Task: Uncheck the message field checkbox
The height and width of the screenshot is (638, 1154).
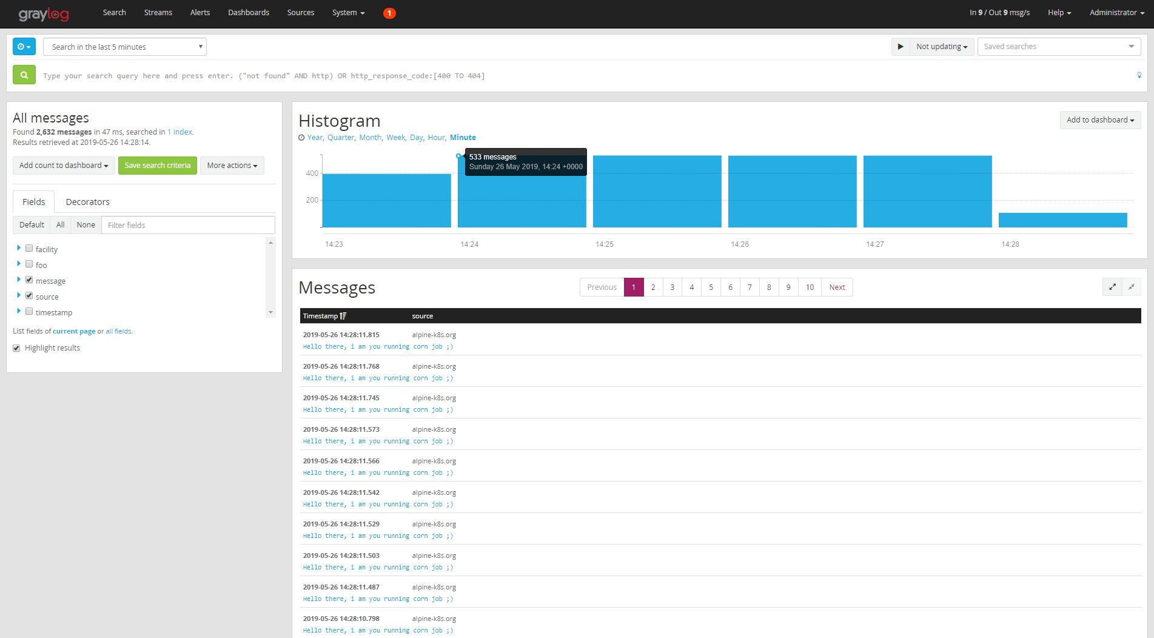Action: point(29,280)
